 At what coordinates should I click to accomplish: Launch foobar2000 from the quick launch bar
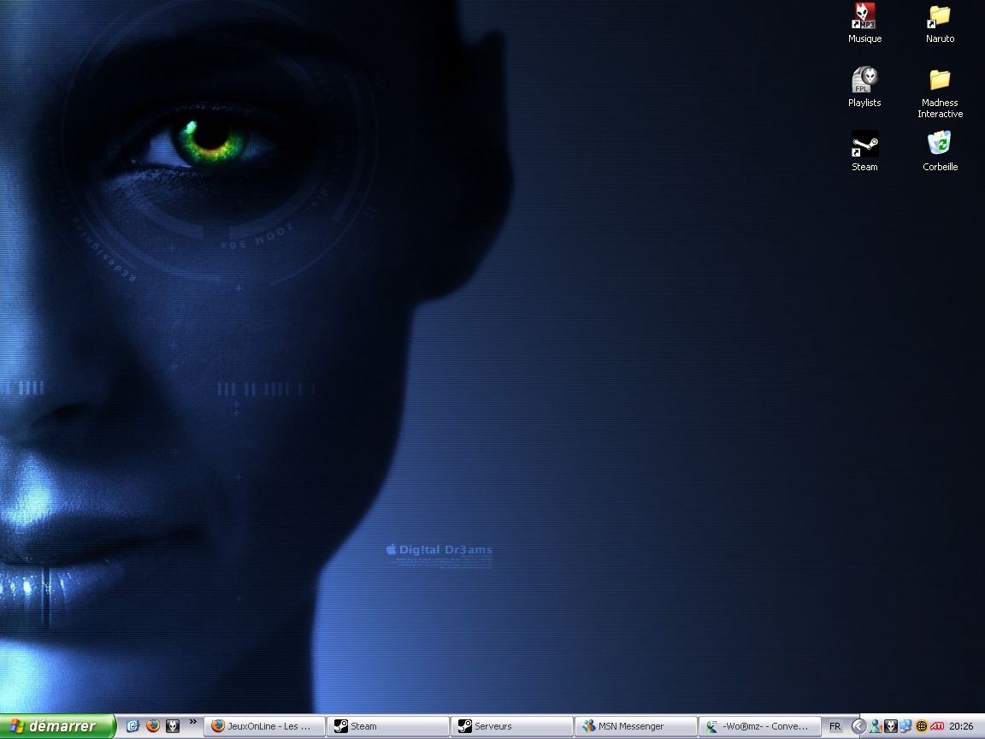coord(173,726)
